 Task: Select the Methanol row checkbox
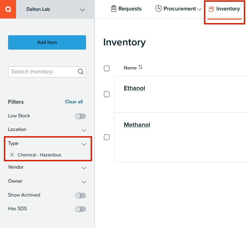pos(107,137)
